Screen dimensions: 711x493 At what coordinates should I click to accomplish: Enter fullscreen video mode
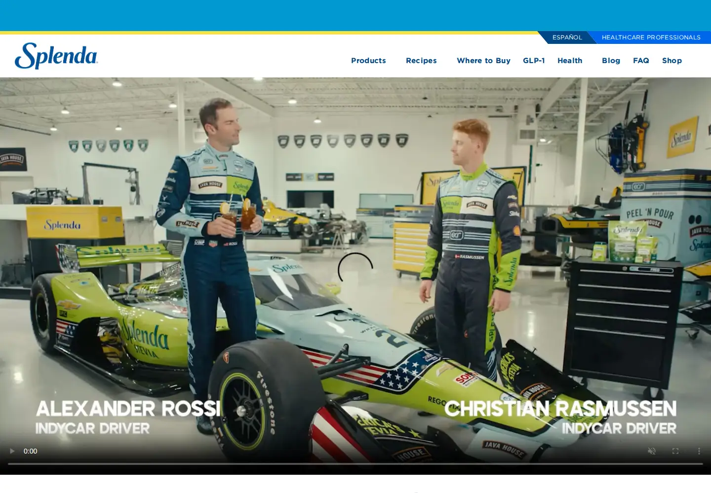click(x=675, y=451)
